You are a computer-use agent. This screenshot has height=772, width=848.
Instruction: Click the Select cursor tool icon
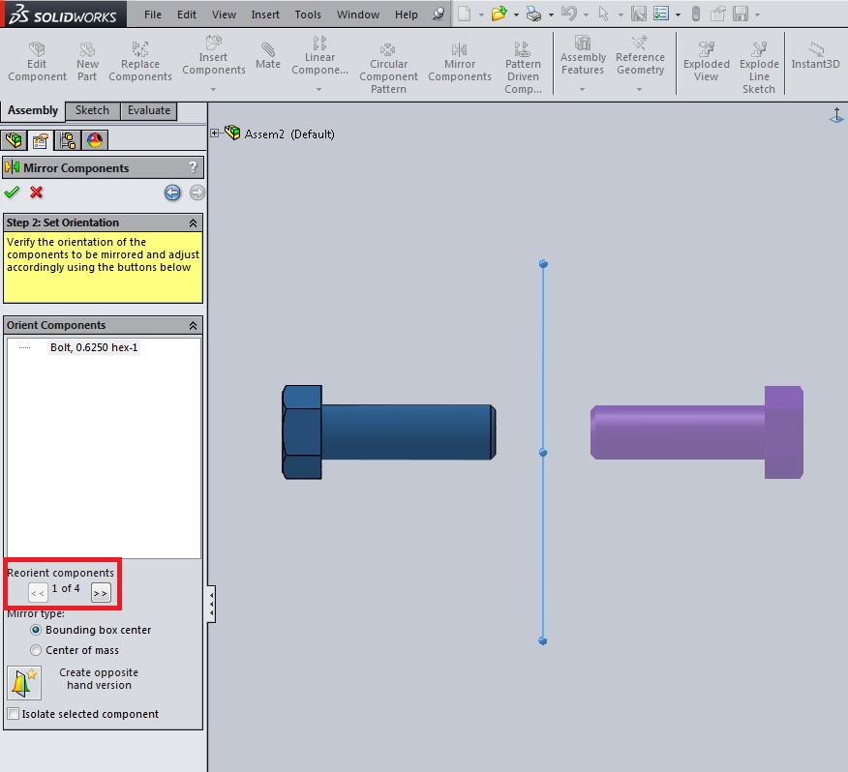(603, 14)
